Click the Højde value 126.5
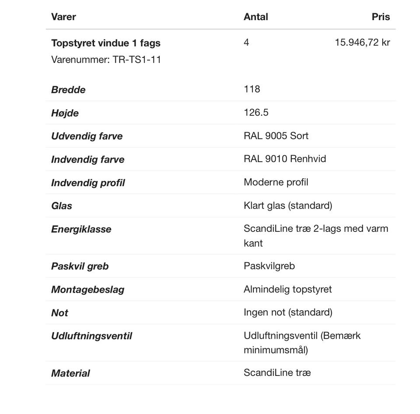 coord(256,113)
